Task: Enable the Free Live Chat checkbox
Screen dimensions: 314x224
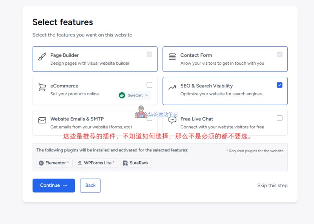Action: pos(279,118)
